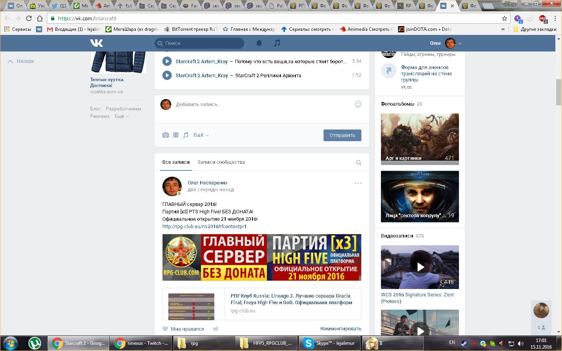Attach a photo with camera icon
562x351 pixels.
166,135
